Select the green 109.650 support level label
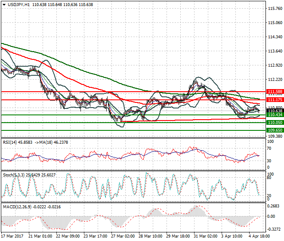 tap(275, 130)
